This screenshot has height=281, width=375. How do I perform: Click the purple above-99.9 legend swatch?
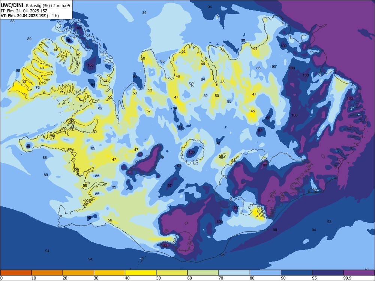pyautogui.click(x=359, y=273)
